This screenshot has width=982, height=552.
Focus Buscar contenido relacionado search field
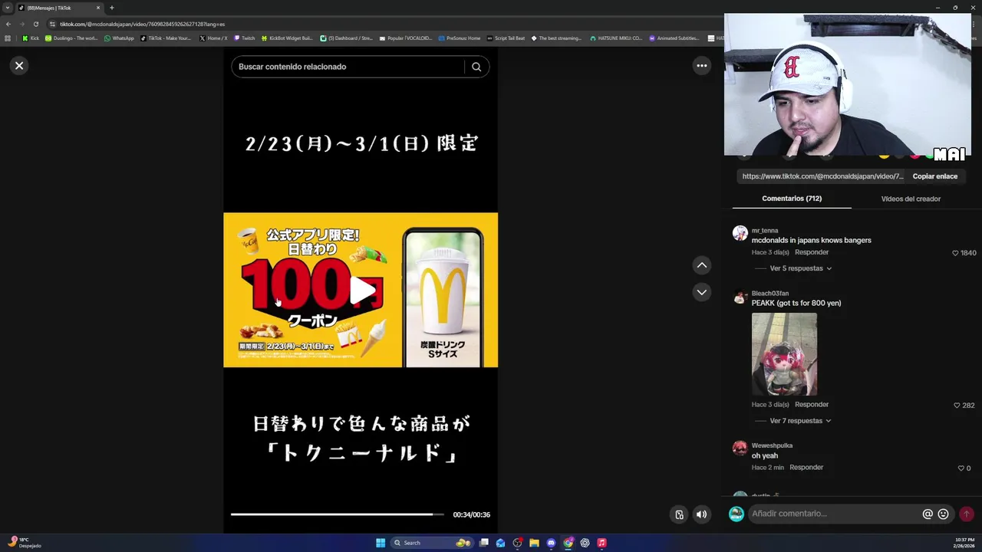[349, 67]
